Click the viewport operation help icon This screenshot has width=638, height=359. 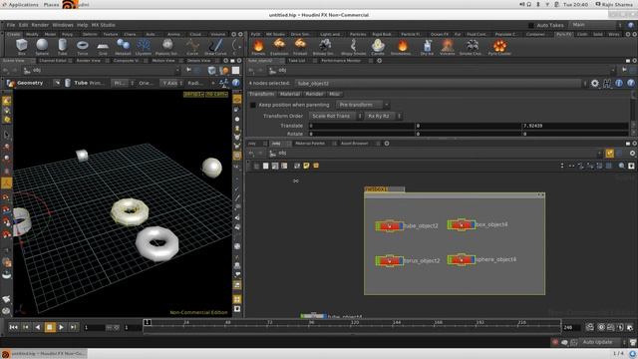pyautogui.click(x=235, y=83)
